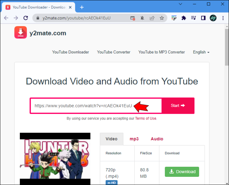Click the 'FileSize' column header
The image size is (229, 185).
pos(146,153)
